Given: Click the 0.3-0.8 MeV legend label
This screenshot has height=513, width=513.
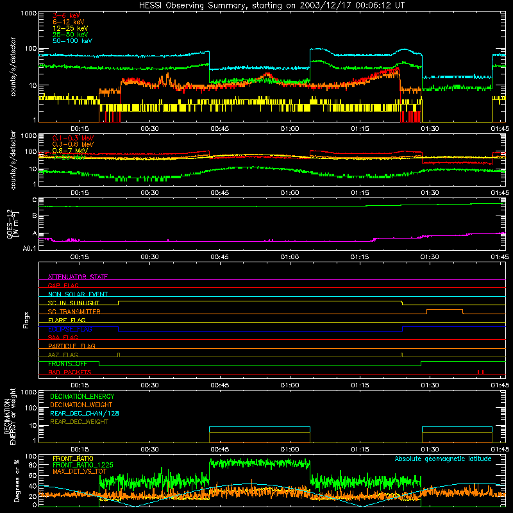Looking at the screenshot, I should [x=72, y=144].
